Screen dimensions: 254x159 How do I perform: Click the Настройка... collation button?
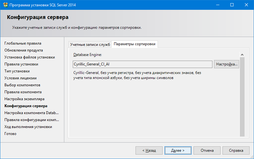click(x=227, y=64)
